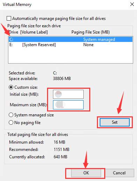Click the 'System managed' paging size entry

(x=99, y=39)
